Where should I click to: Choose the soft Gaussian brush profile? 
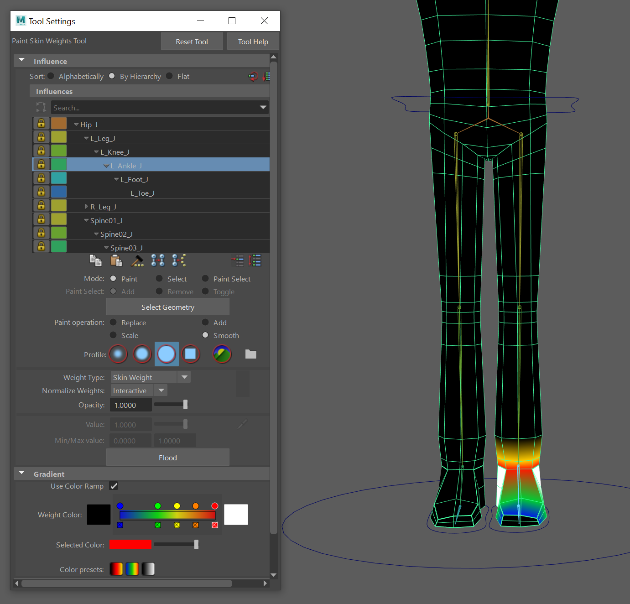[x=118, y=354]
